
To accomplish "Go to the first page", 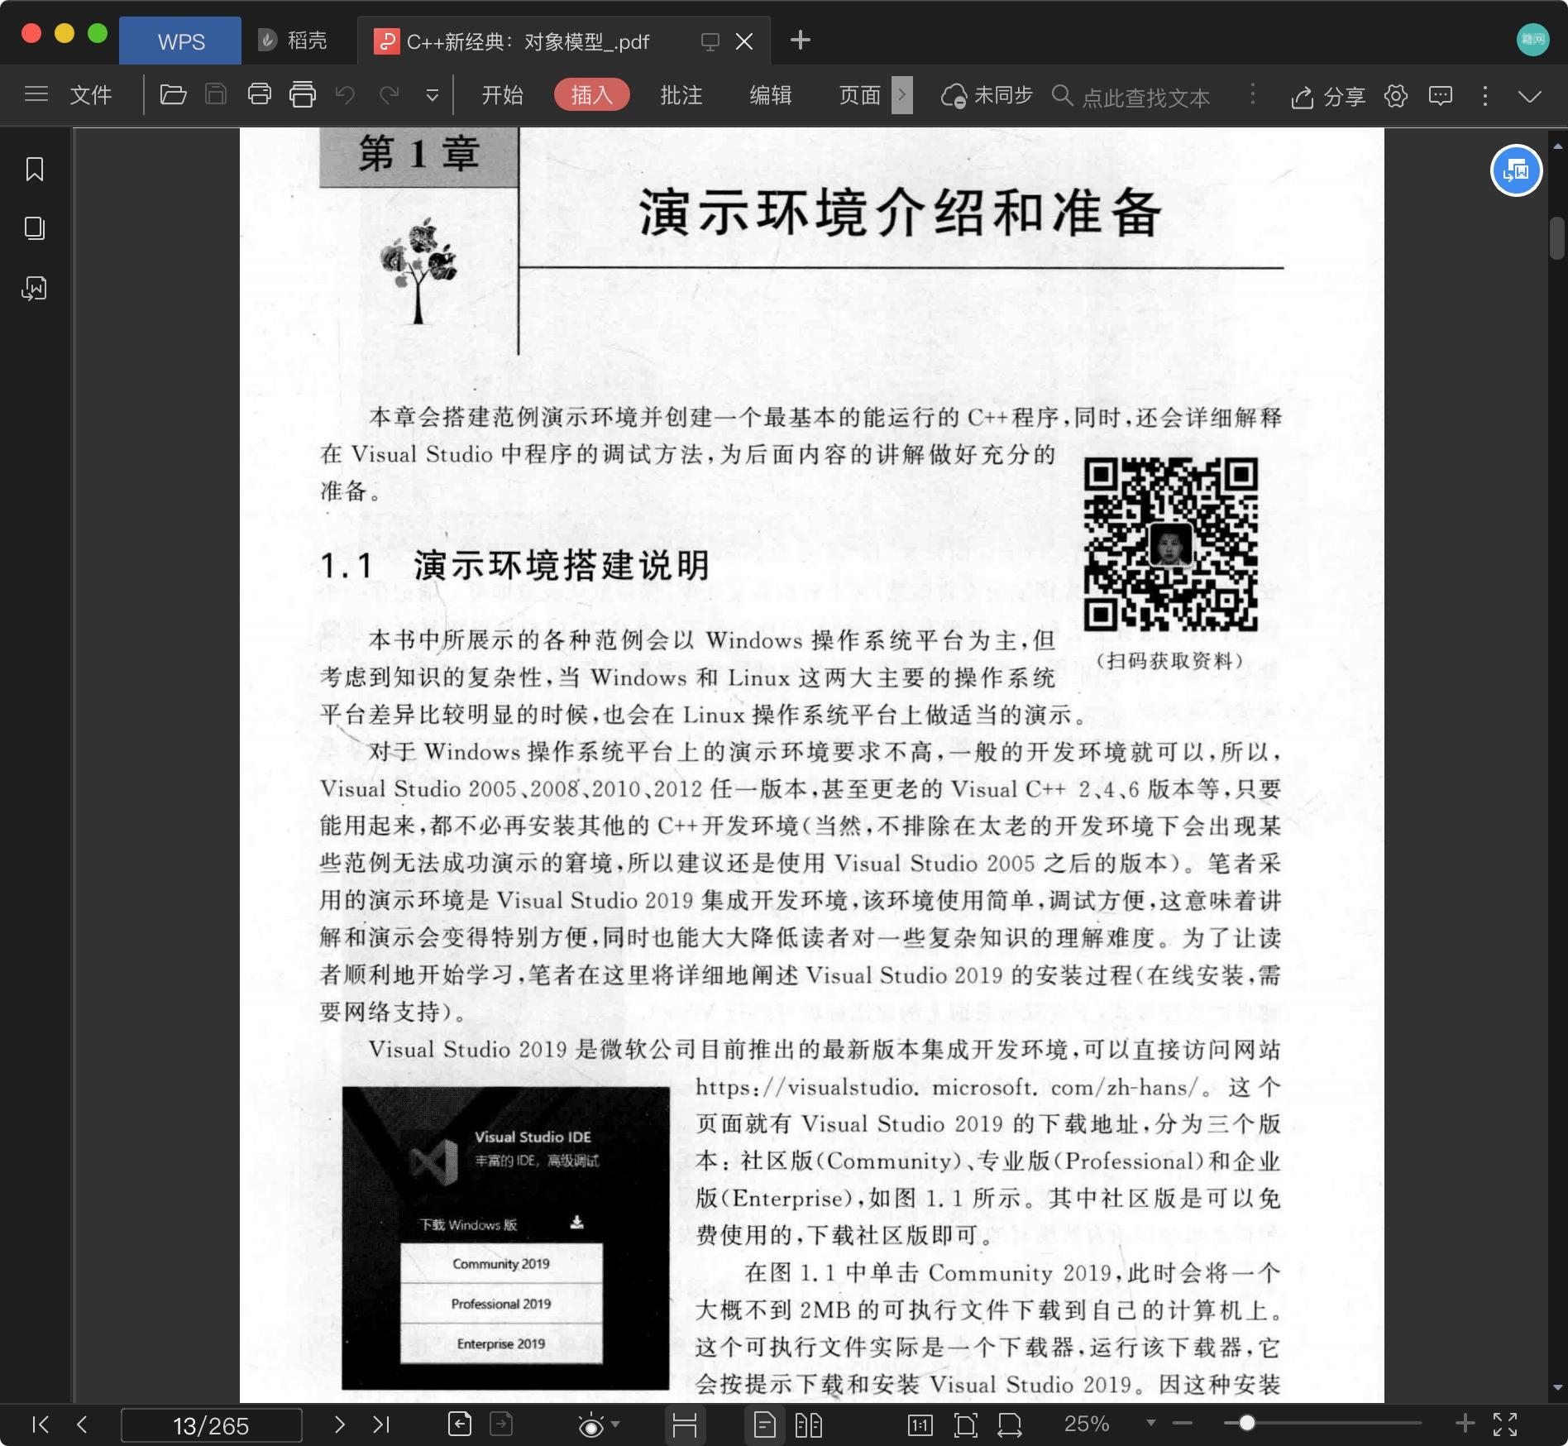I will coord(40,1424).
